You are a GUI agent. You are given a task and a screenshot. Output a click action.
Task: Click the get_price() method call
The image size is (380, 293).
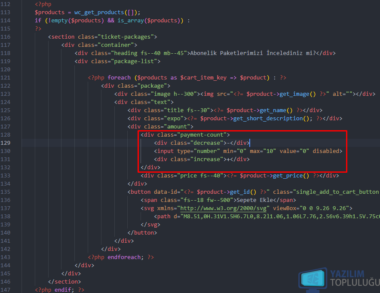point(291,176)
